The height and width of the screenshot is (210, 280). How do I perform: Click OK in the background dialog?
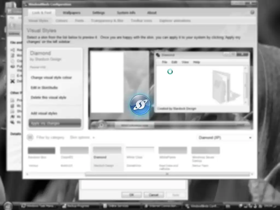point(132,195)
